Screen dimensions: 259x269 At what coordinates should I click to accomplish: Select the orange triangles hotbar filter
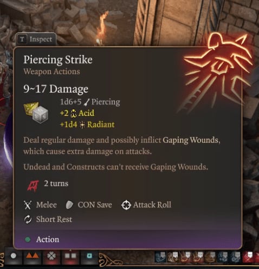tap(33, 255)
